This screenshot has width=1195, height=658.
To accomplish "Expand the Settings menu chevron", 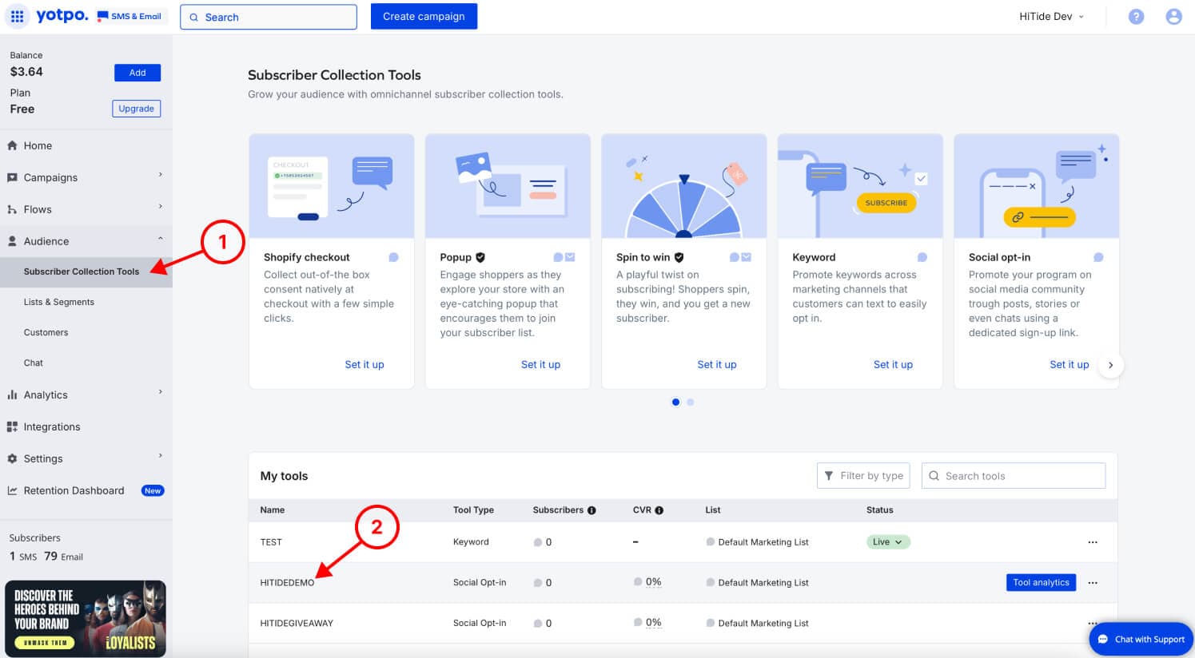I will pos(161,456).
